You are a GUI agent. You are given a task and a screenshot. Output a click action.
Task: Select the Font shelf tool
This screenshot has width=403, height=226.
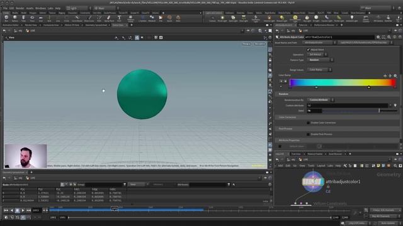119,18
